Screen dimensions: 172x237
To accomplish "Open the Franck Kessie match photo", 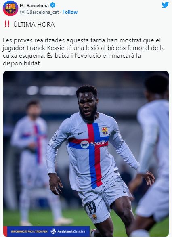I will [x=86, y=154].
